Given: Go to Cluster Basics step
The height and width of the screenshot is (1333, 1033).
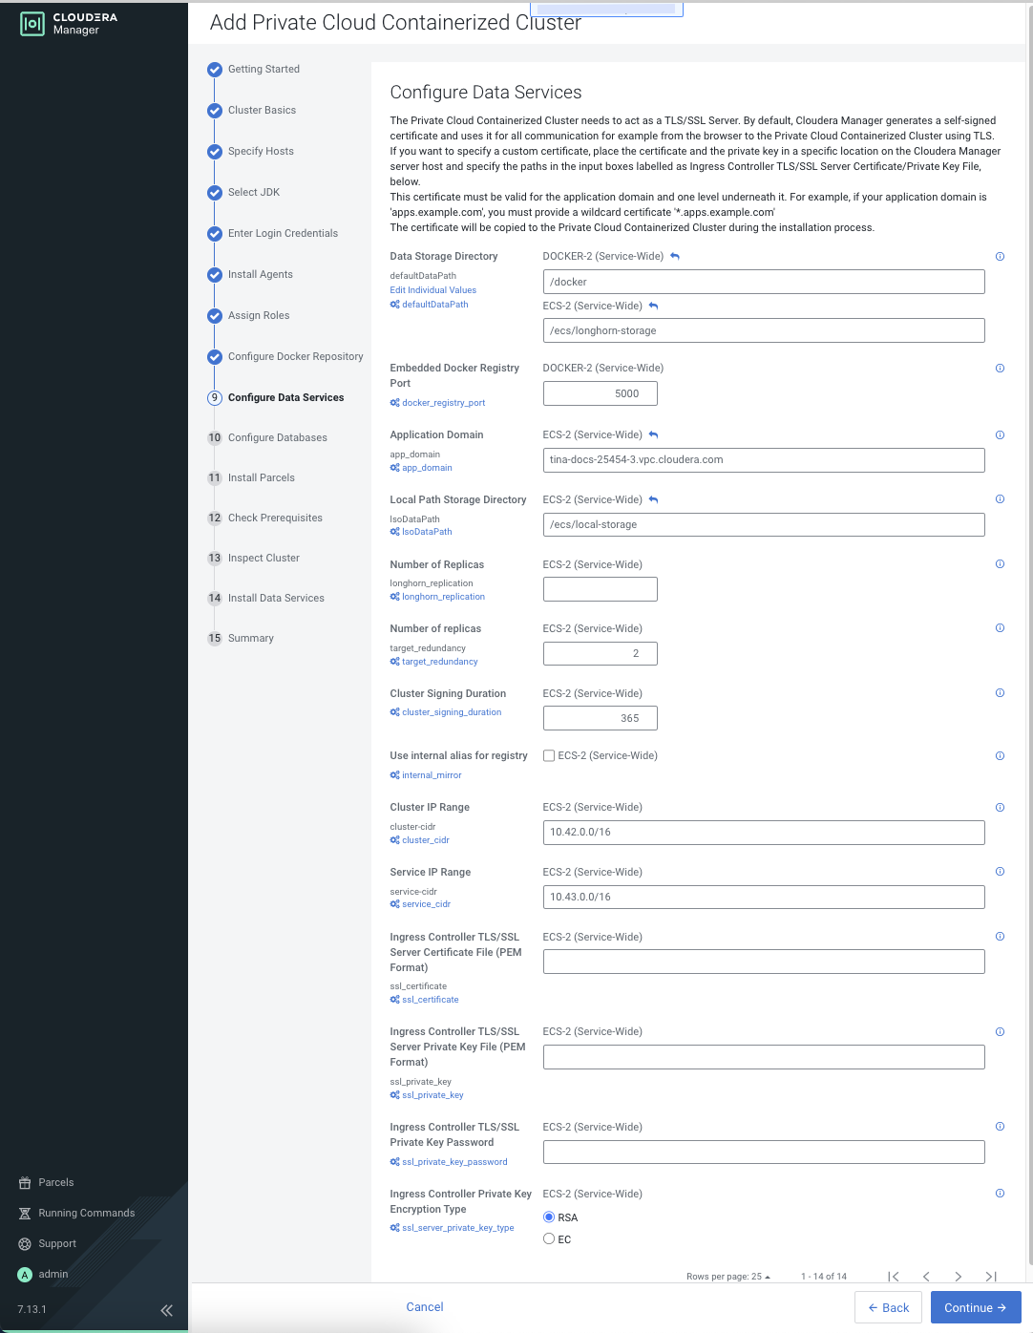Looking at the screenshot, I should 262,110.
